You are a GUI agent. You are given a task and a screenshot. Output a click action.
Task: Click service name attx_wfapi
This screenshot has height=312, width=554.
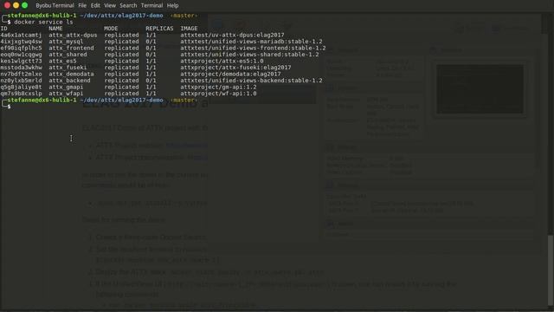pos(66,94)
